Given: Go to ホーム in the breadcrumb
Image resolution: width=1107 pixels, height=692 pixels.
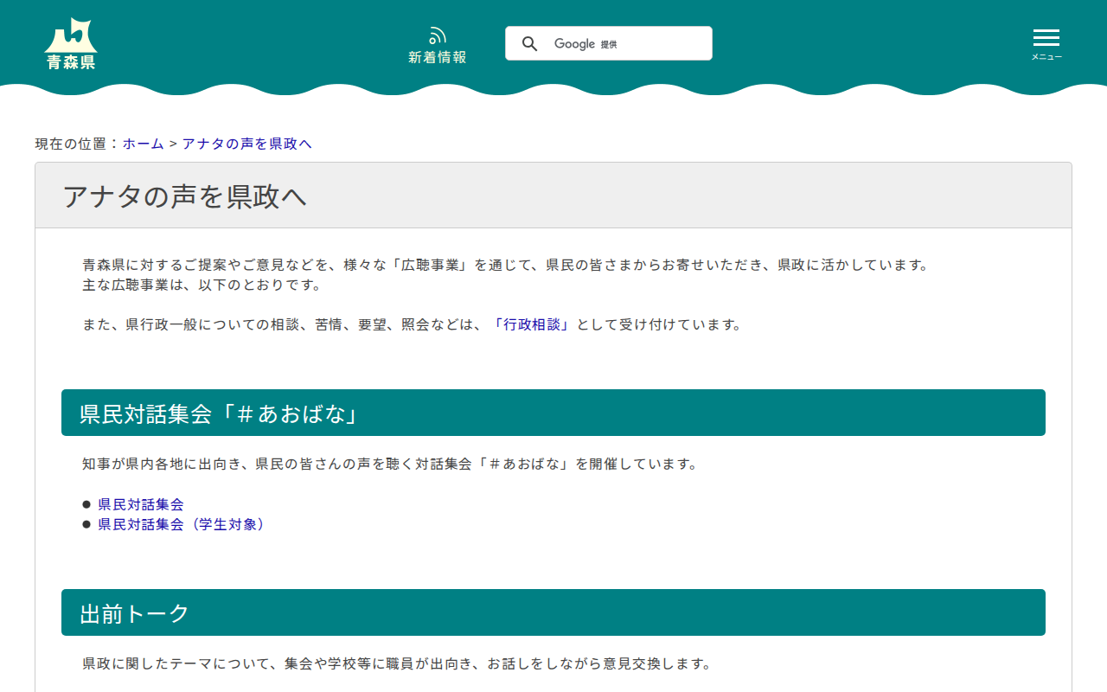Looking at the screenshot, I should click(x=143, y=144).
